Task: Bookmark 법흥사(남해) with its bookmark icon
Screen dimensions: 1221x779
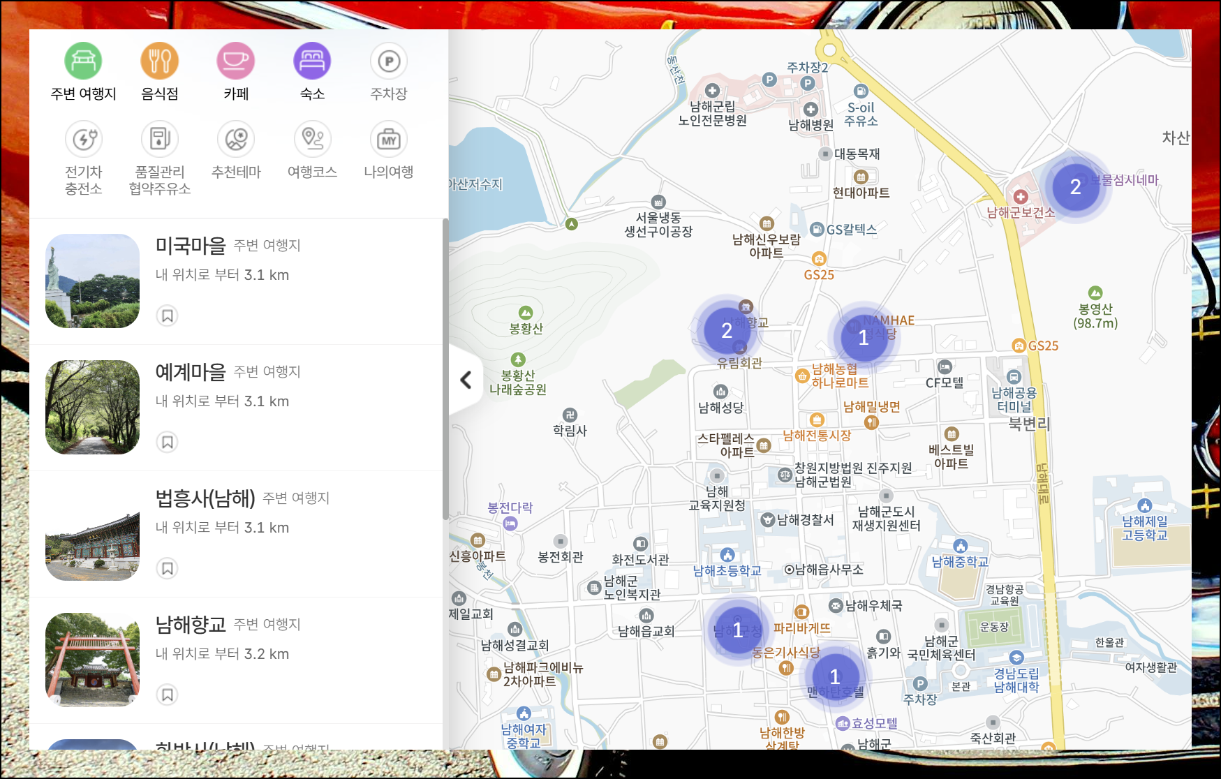Action: tap(168, 568)
